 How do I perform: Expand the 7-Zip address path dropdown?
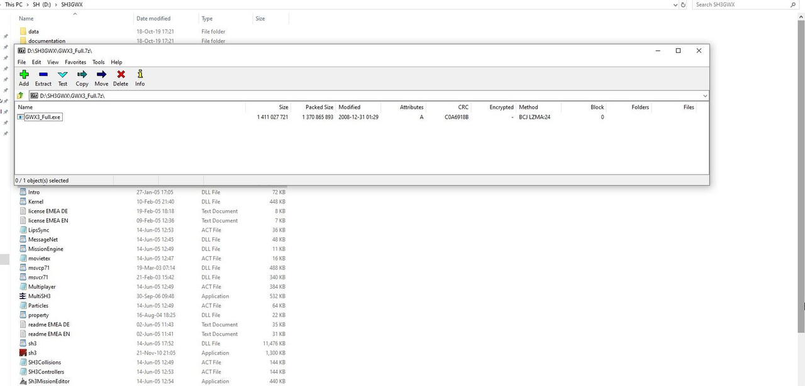point(705,95)
